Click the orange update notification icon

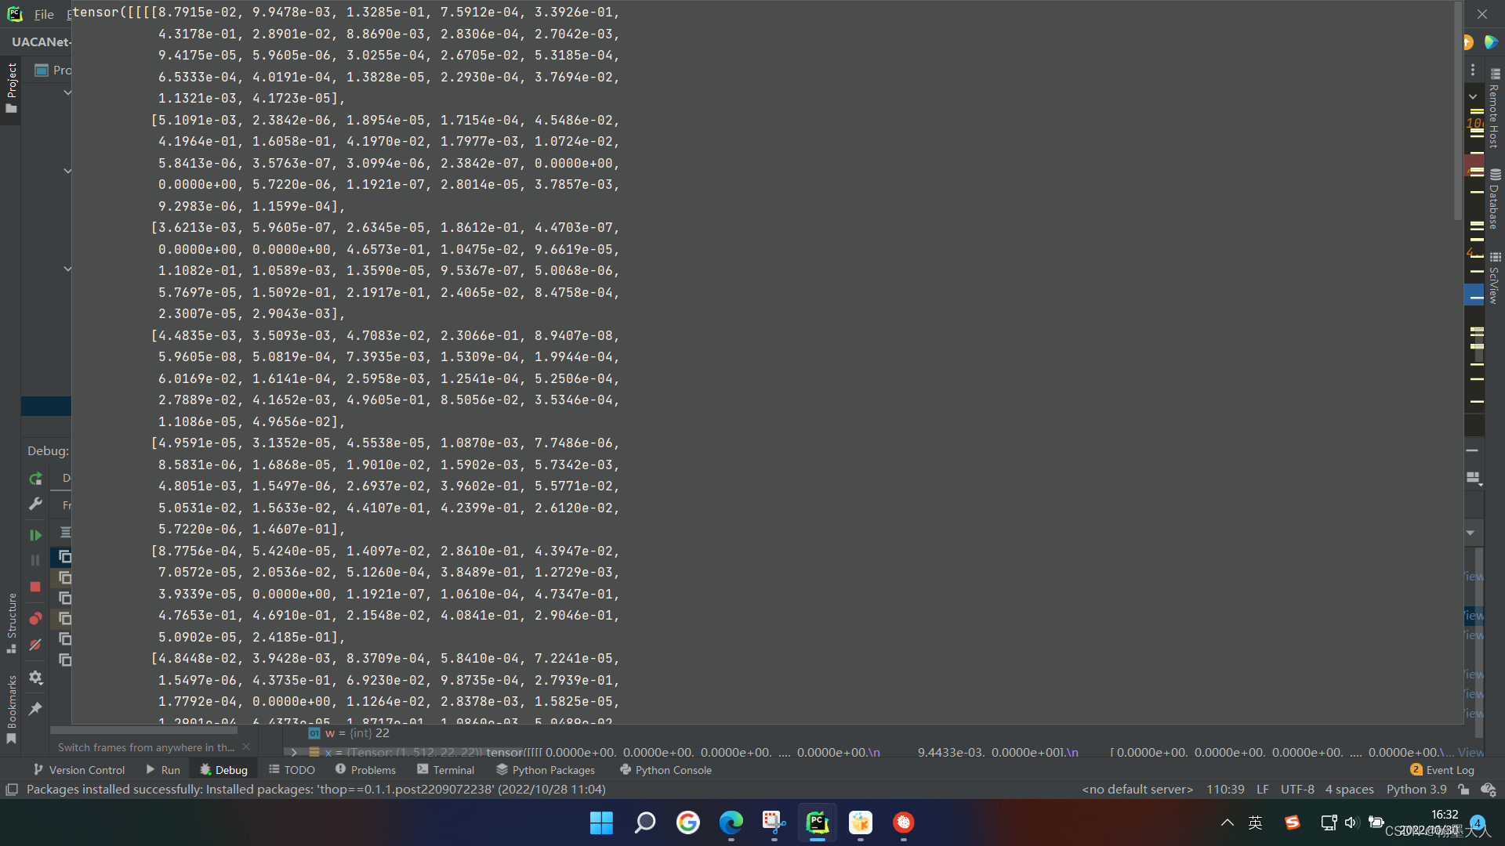point(1467,42)
